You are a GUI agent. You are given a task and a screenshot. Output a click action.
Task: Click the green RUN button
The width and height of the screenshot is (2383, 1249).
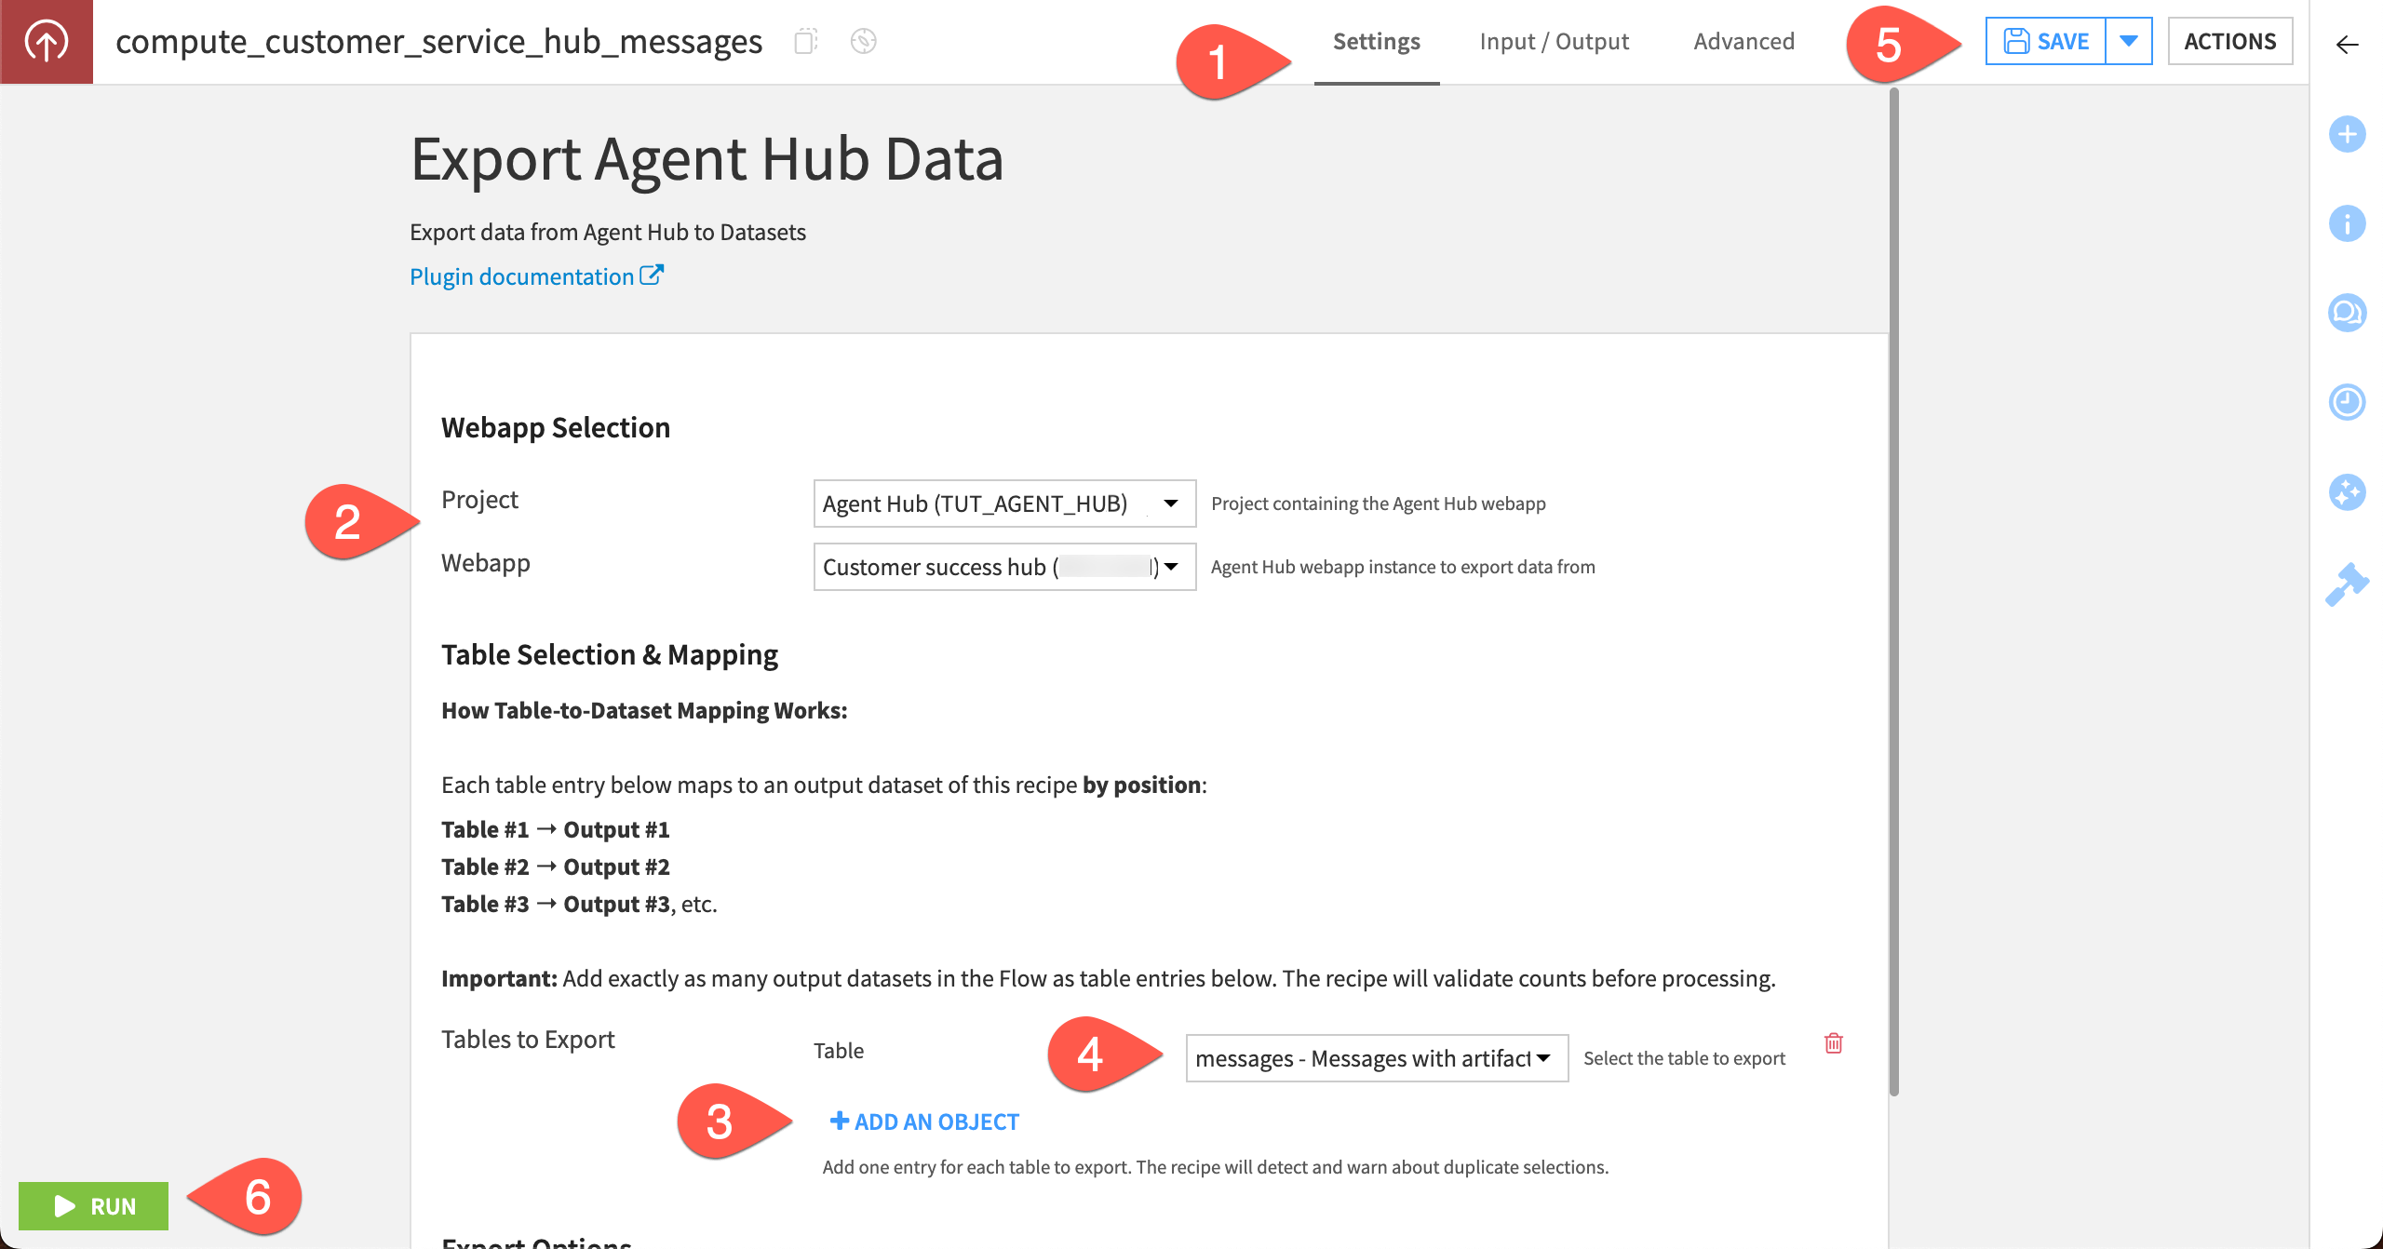tap(93, 1206)
